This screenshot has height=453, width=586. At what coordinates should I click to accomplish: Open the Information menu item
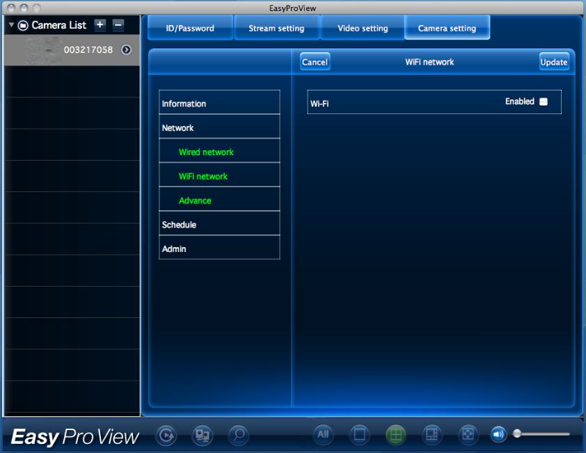click(x=219, y=103)
